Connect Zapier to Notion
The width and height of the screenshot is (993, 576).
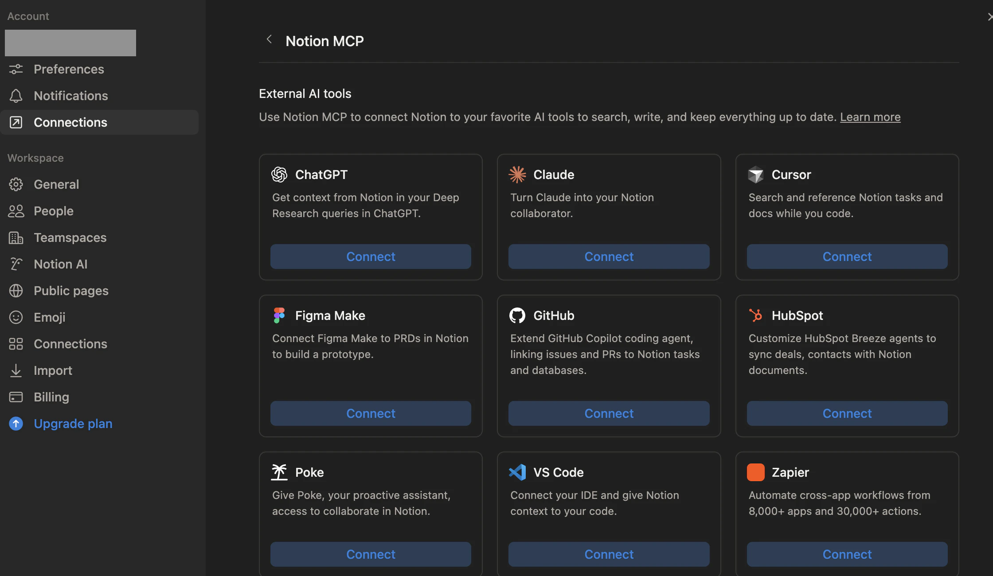(847, 554)
